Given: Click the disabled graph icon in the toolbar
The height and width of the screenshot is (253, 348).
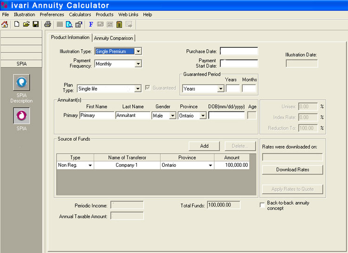Looking at the screenshot, I should (x=110, y=24).
